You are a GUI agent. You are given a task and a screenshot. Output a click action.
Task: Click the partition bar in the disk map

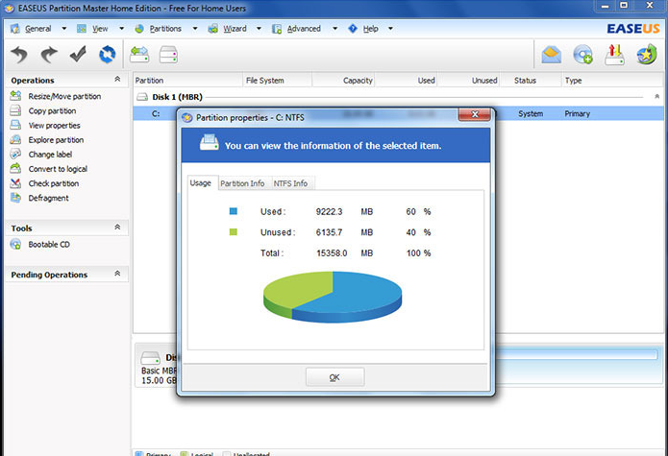tap(575, 354)
